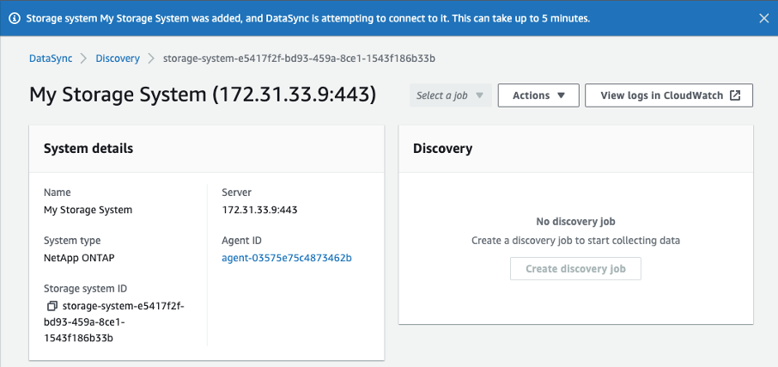Go to the DataSync breadcrumb link
Screen dimensions: 778x367
51,58
